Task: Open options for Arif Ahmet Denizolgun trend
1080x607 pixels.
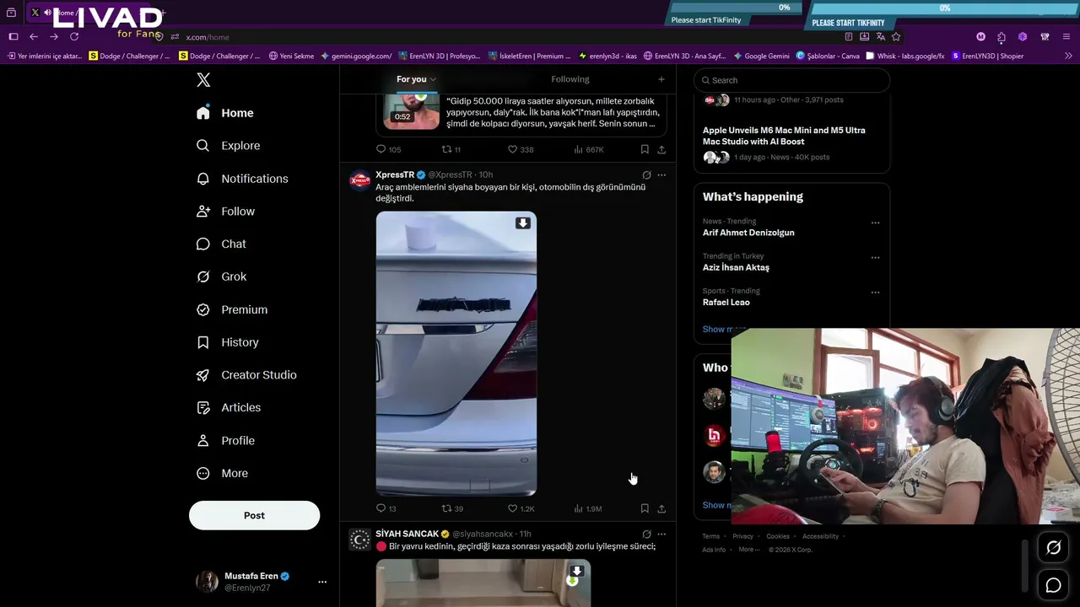Action: pos(875,223)
